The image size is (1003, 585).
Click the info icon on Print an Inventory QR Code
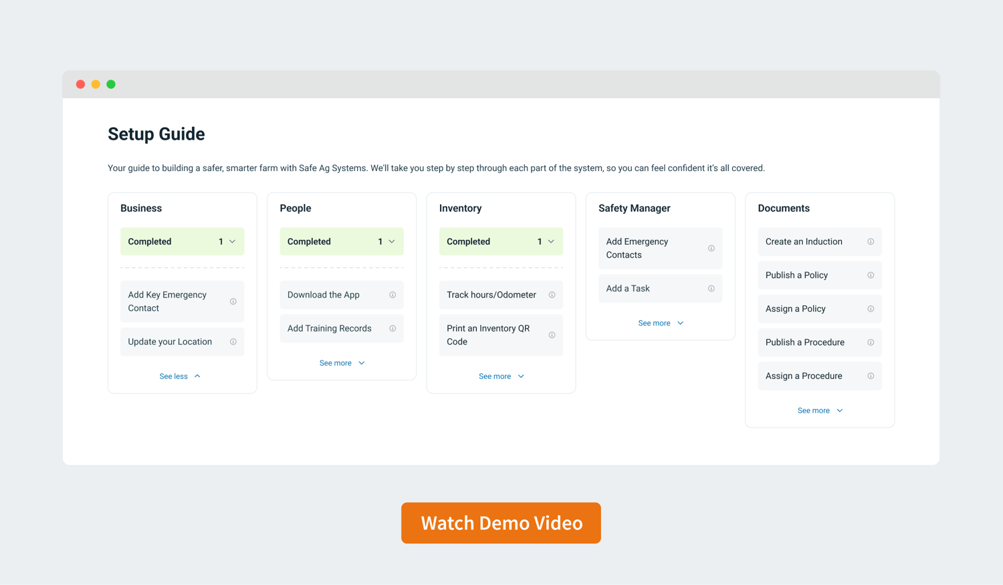point(552,335)
